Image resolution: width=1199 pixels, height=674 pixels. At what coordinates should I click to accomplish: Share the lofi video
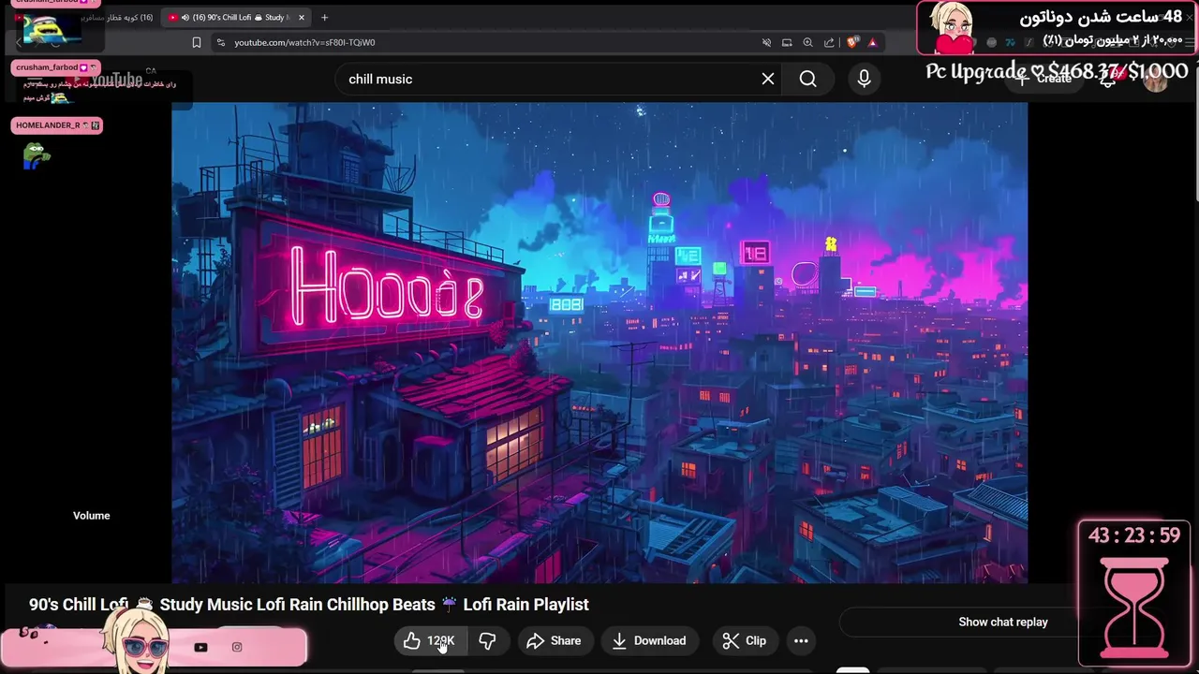[555, 641]
